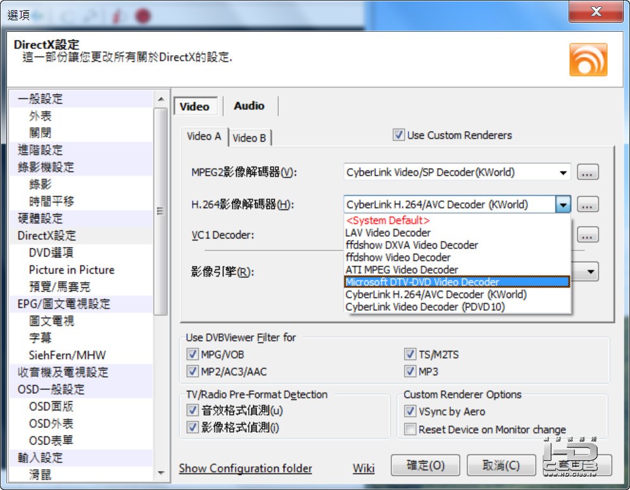
Task: Switch to the Video tab
Action: [195, 106]
